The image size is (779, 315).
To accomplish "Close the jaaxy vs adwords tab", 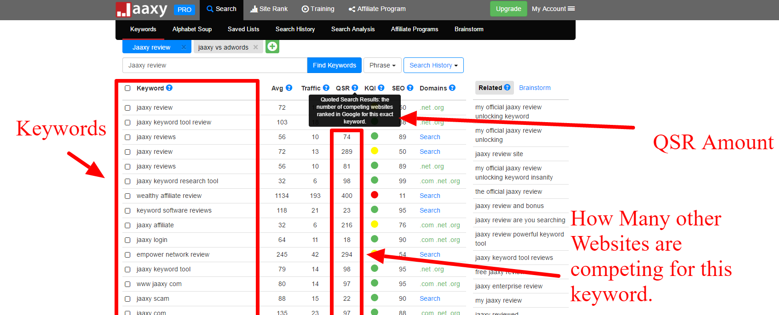I will tap(256, 47).
